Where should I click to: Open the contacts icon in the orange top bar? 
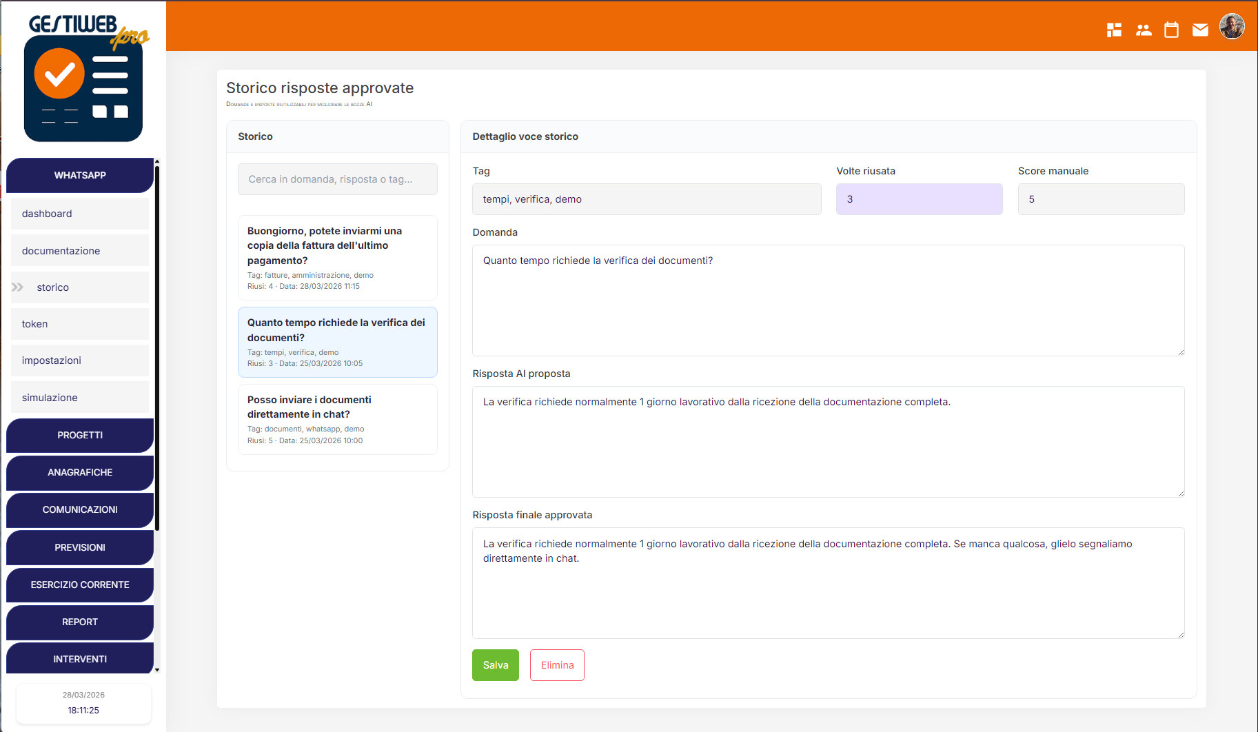pos(1143,29)
